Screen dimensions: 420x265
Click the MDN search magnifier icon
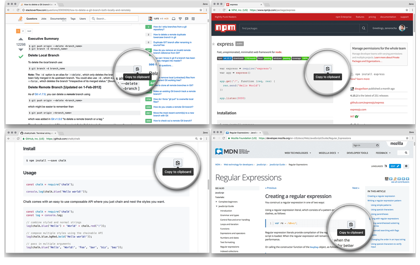406,153
